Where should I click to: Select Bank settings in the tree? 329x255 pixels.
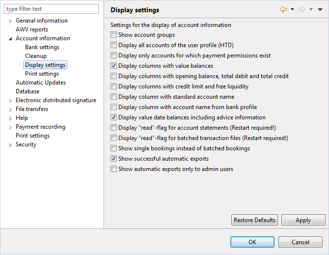pos(42,47)
